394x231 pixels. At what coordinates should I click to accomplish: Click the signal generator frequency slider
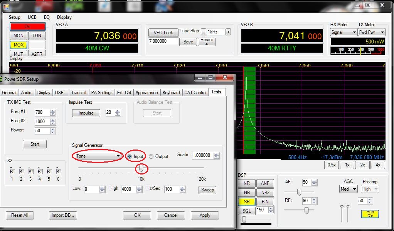click(x=141, y=168)
